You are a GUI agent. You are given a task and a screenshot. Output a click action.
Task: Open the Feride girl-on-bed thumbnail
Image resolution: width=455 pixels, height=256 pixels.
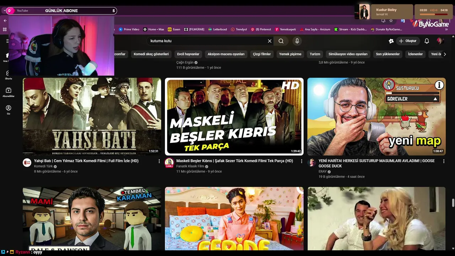[x=234, y=219]
